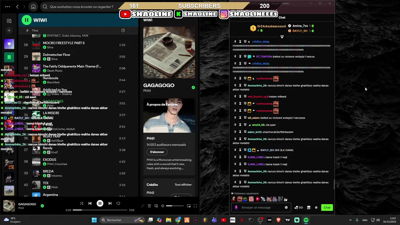This screenshot has width=400, height=225.
Task: Open RAYLY_SH username in chat
Action: pos(267,150)
